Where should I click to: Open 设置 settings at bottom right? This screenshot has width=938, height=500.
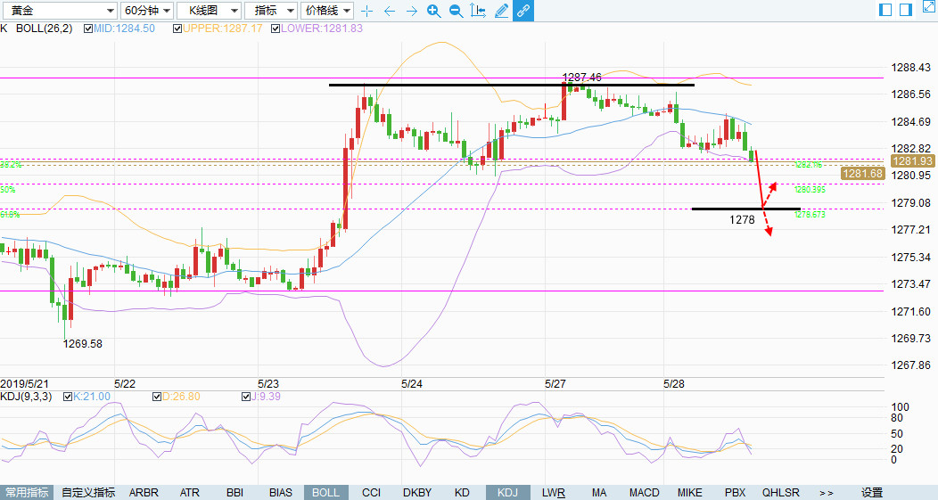click(x=872, y=493)
